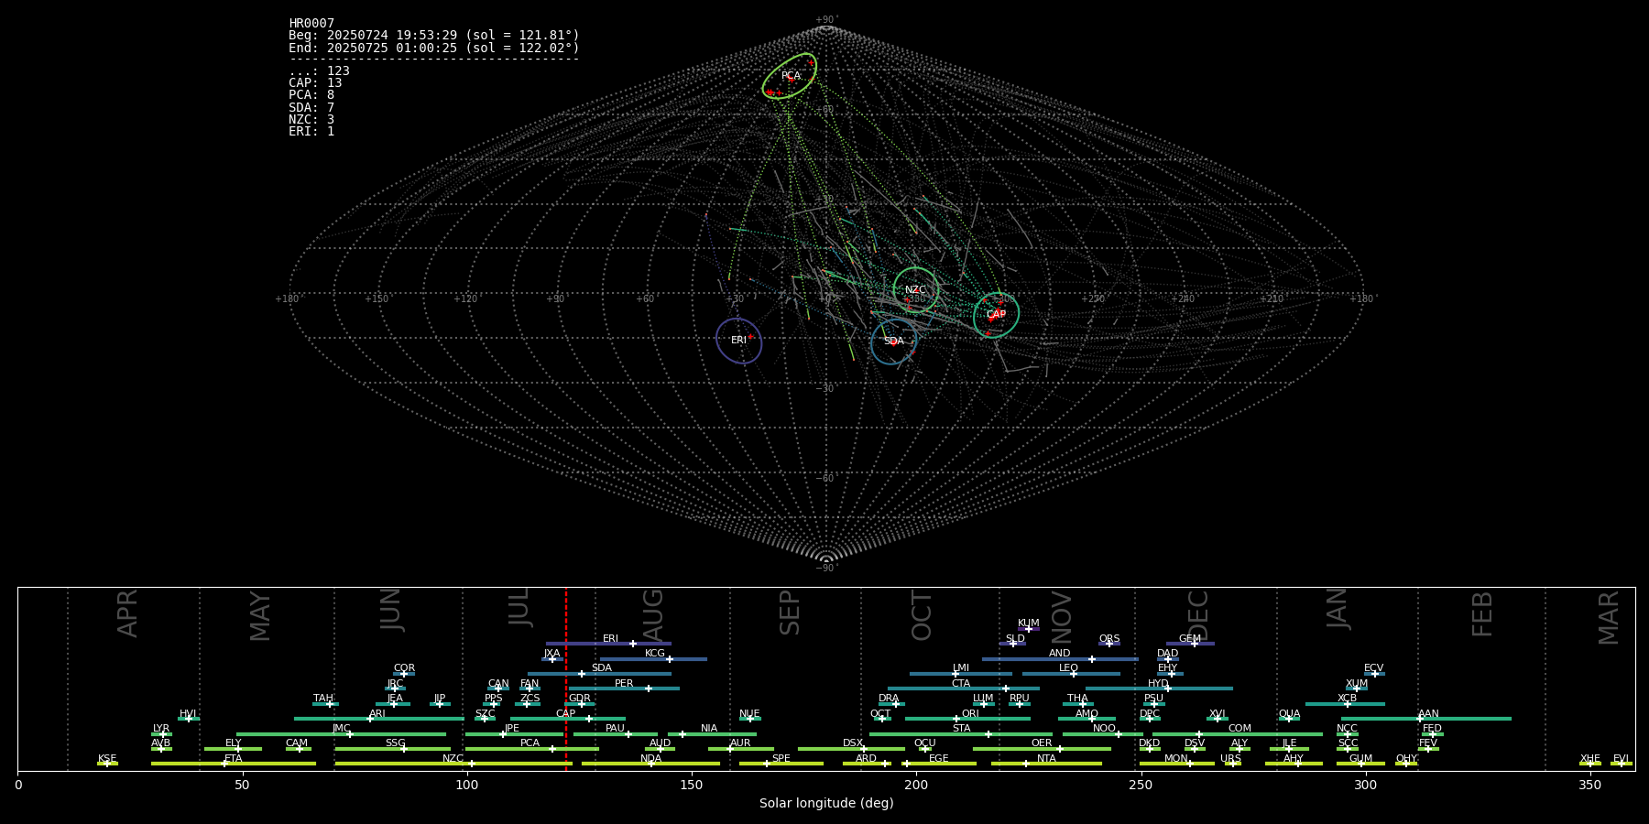Select the NUE shower bar in timeline

[x=750, y=719]
